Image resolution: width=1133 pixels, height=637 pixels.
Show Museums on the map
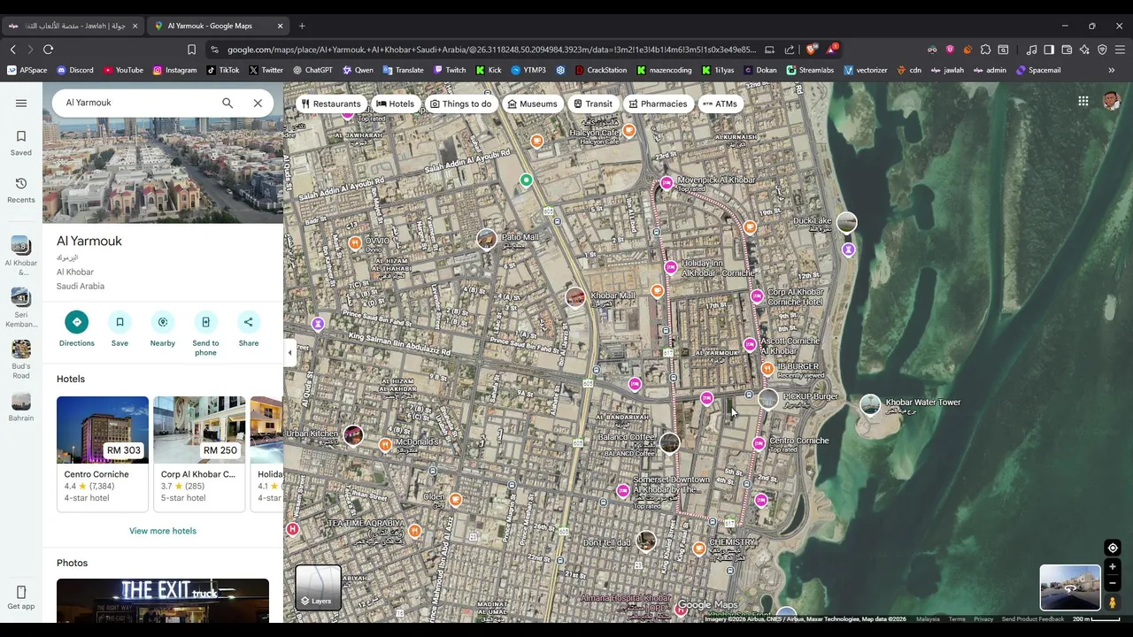tap(532, 104)
